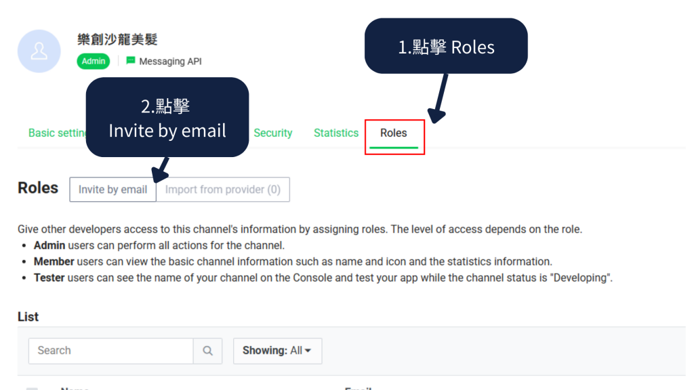Go to the Statistics tab

(336, 133)
